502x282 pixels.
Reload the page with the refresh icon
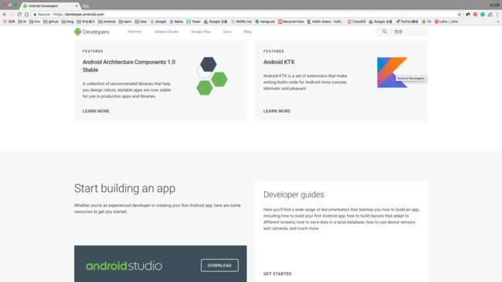click(19, 15)
